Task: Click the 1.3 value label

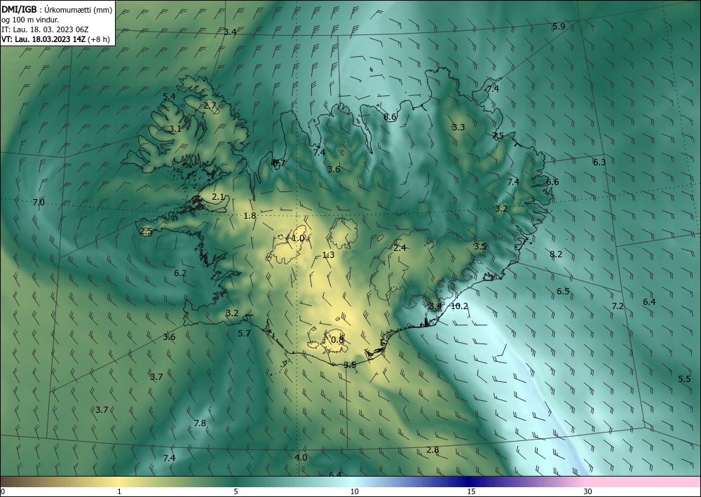Action: click(x=328, y=255)
